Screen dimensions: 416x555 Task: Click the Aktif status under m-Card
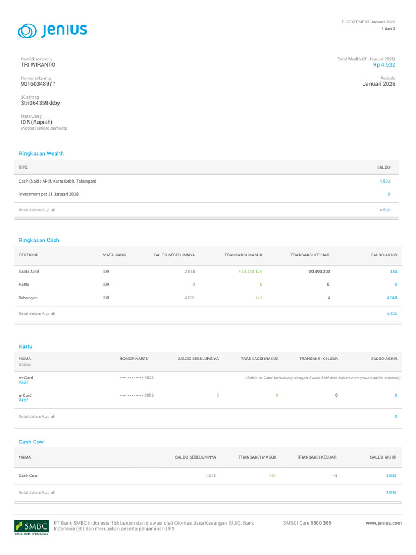coord(23,383)
